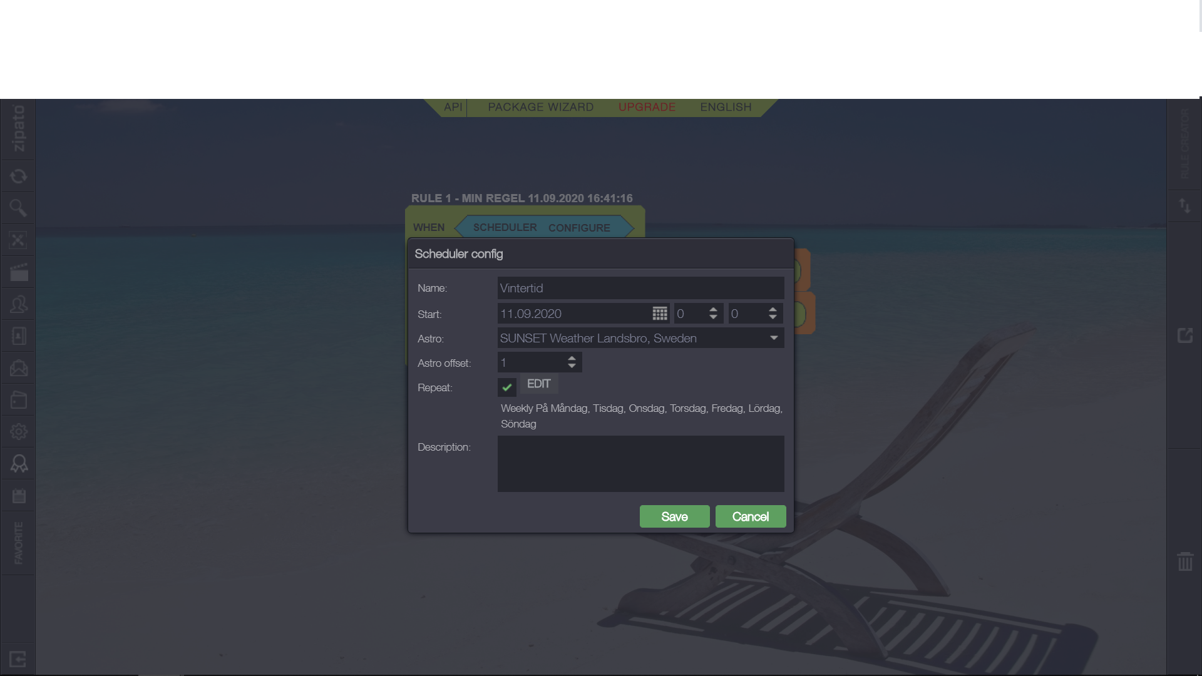Open the ENGLISH language menu
This screenshot has width=1202, height=676.
pyautogui.click(x=726, y=107)
